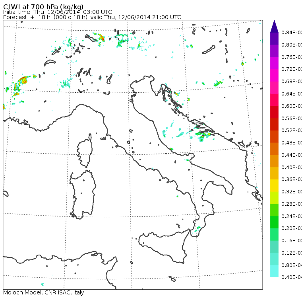This screenshot has width=302, height=298.
Task: Click the legend label 0.12E-03
Action: pyautogui.click(x=292, y=253)
